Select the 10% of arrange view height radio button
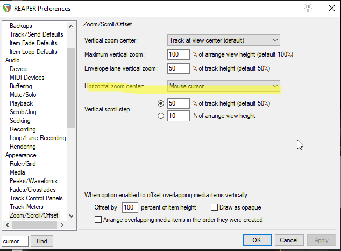 coord(161,116)
